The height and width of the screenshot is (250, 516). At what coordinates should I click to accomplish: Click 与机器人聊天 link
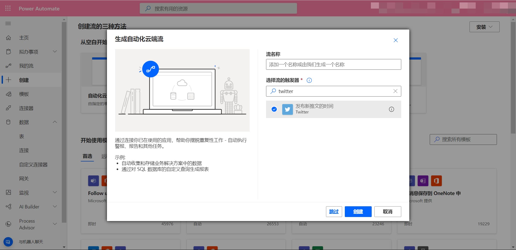tap(31, 242)
